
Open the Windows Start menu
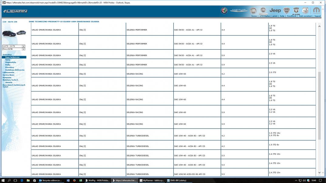pyautogui.click(x=3, y=181)
